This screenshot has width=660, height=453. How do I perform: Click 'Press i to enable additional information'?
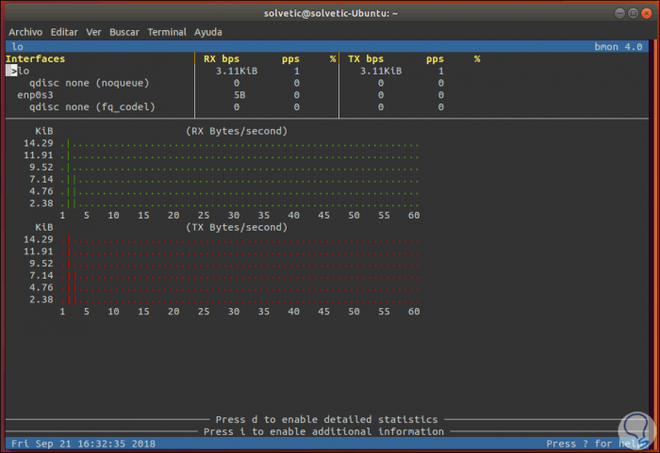[323, 431]
